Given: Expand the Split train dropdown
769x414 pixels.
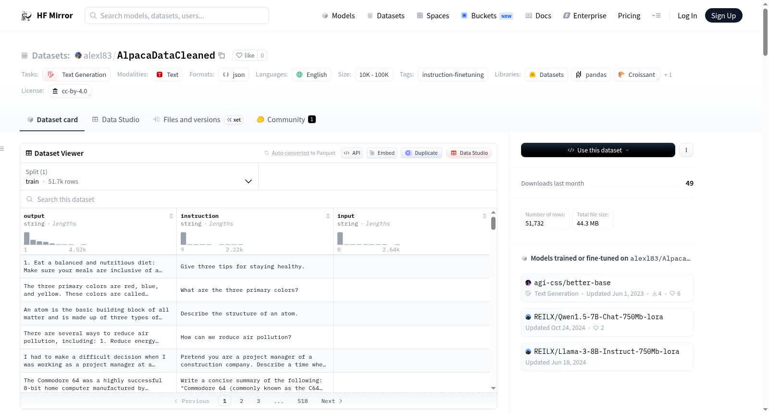Looking at the screenshot, I should 139,176.
